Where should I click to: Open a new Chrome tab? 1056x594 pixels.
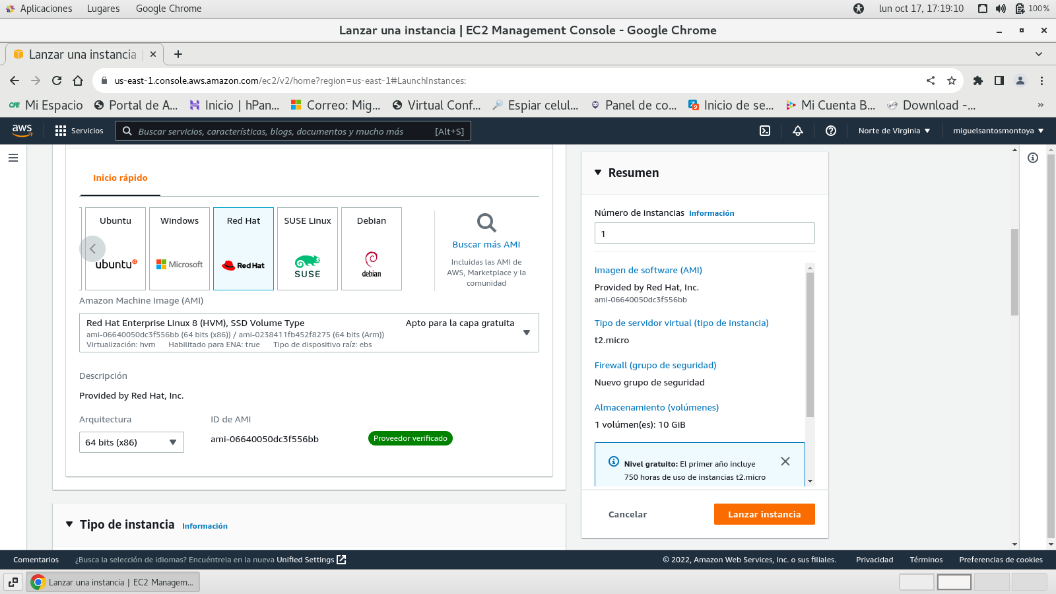tap(178, 54)
